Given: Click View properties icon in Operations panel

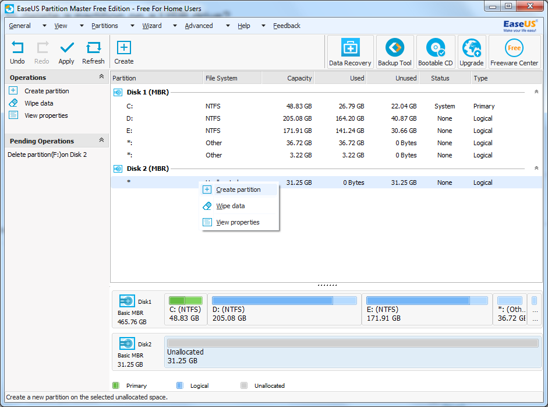Looking at the screenshot, I should (x=13, y=115).
